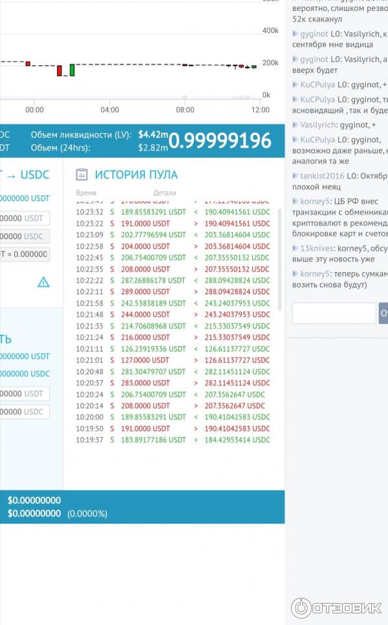Click reply arrow icon before Vasilyrich's message
This screenshot has height=625, width=388.
(296, 125)
